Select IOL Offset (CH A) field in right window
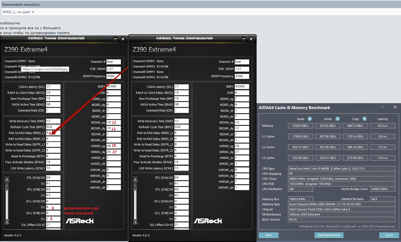Screen dimensions: 401x242 pyautogui.click(x=181, y=225)
